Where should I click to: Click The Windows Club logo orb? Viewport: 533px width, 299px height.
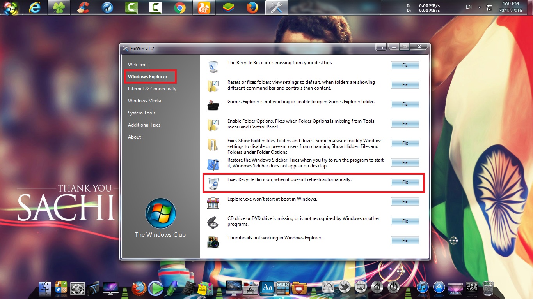[x=160, y=213]
